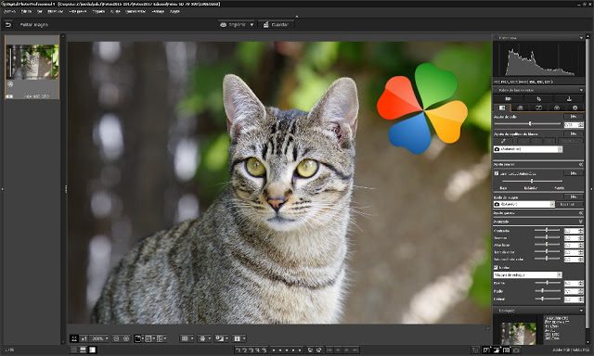This screenshot has height=356, width=594.
Task: Click the color saturation slider handle
Action: [x=547, y=259]
